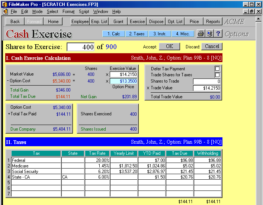The width and height of the screenshot is (263, 205).
Task: Click the Home button
Action: (53, 22)
